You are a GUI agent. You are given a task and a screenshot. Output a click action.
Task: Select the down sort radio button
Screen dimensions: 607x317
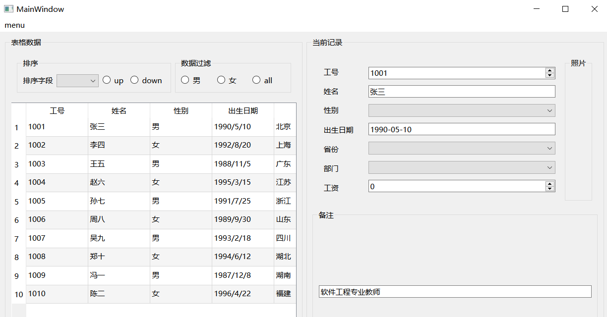tap(146, 80)
